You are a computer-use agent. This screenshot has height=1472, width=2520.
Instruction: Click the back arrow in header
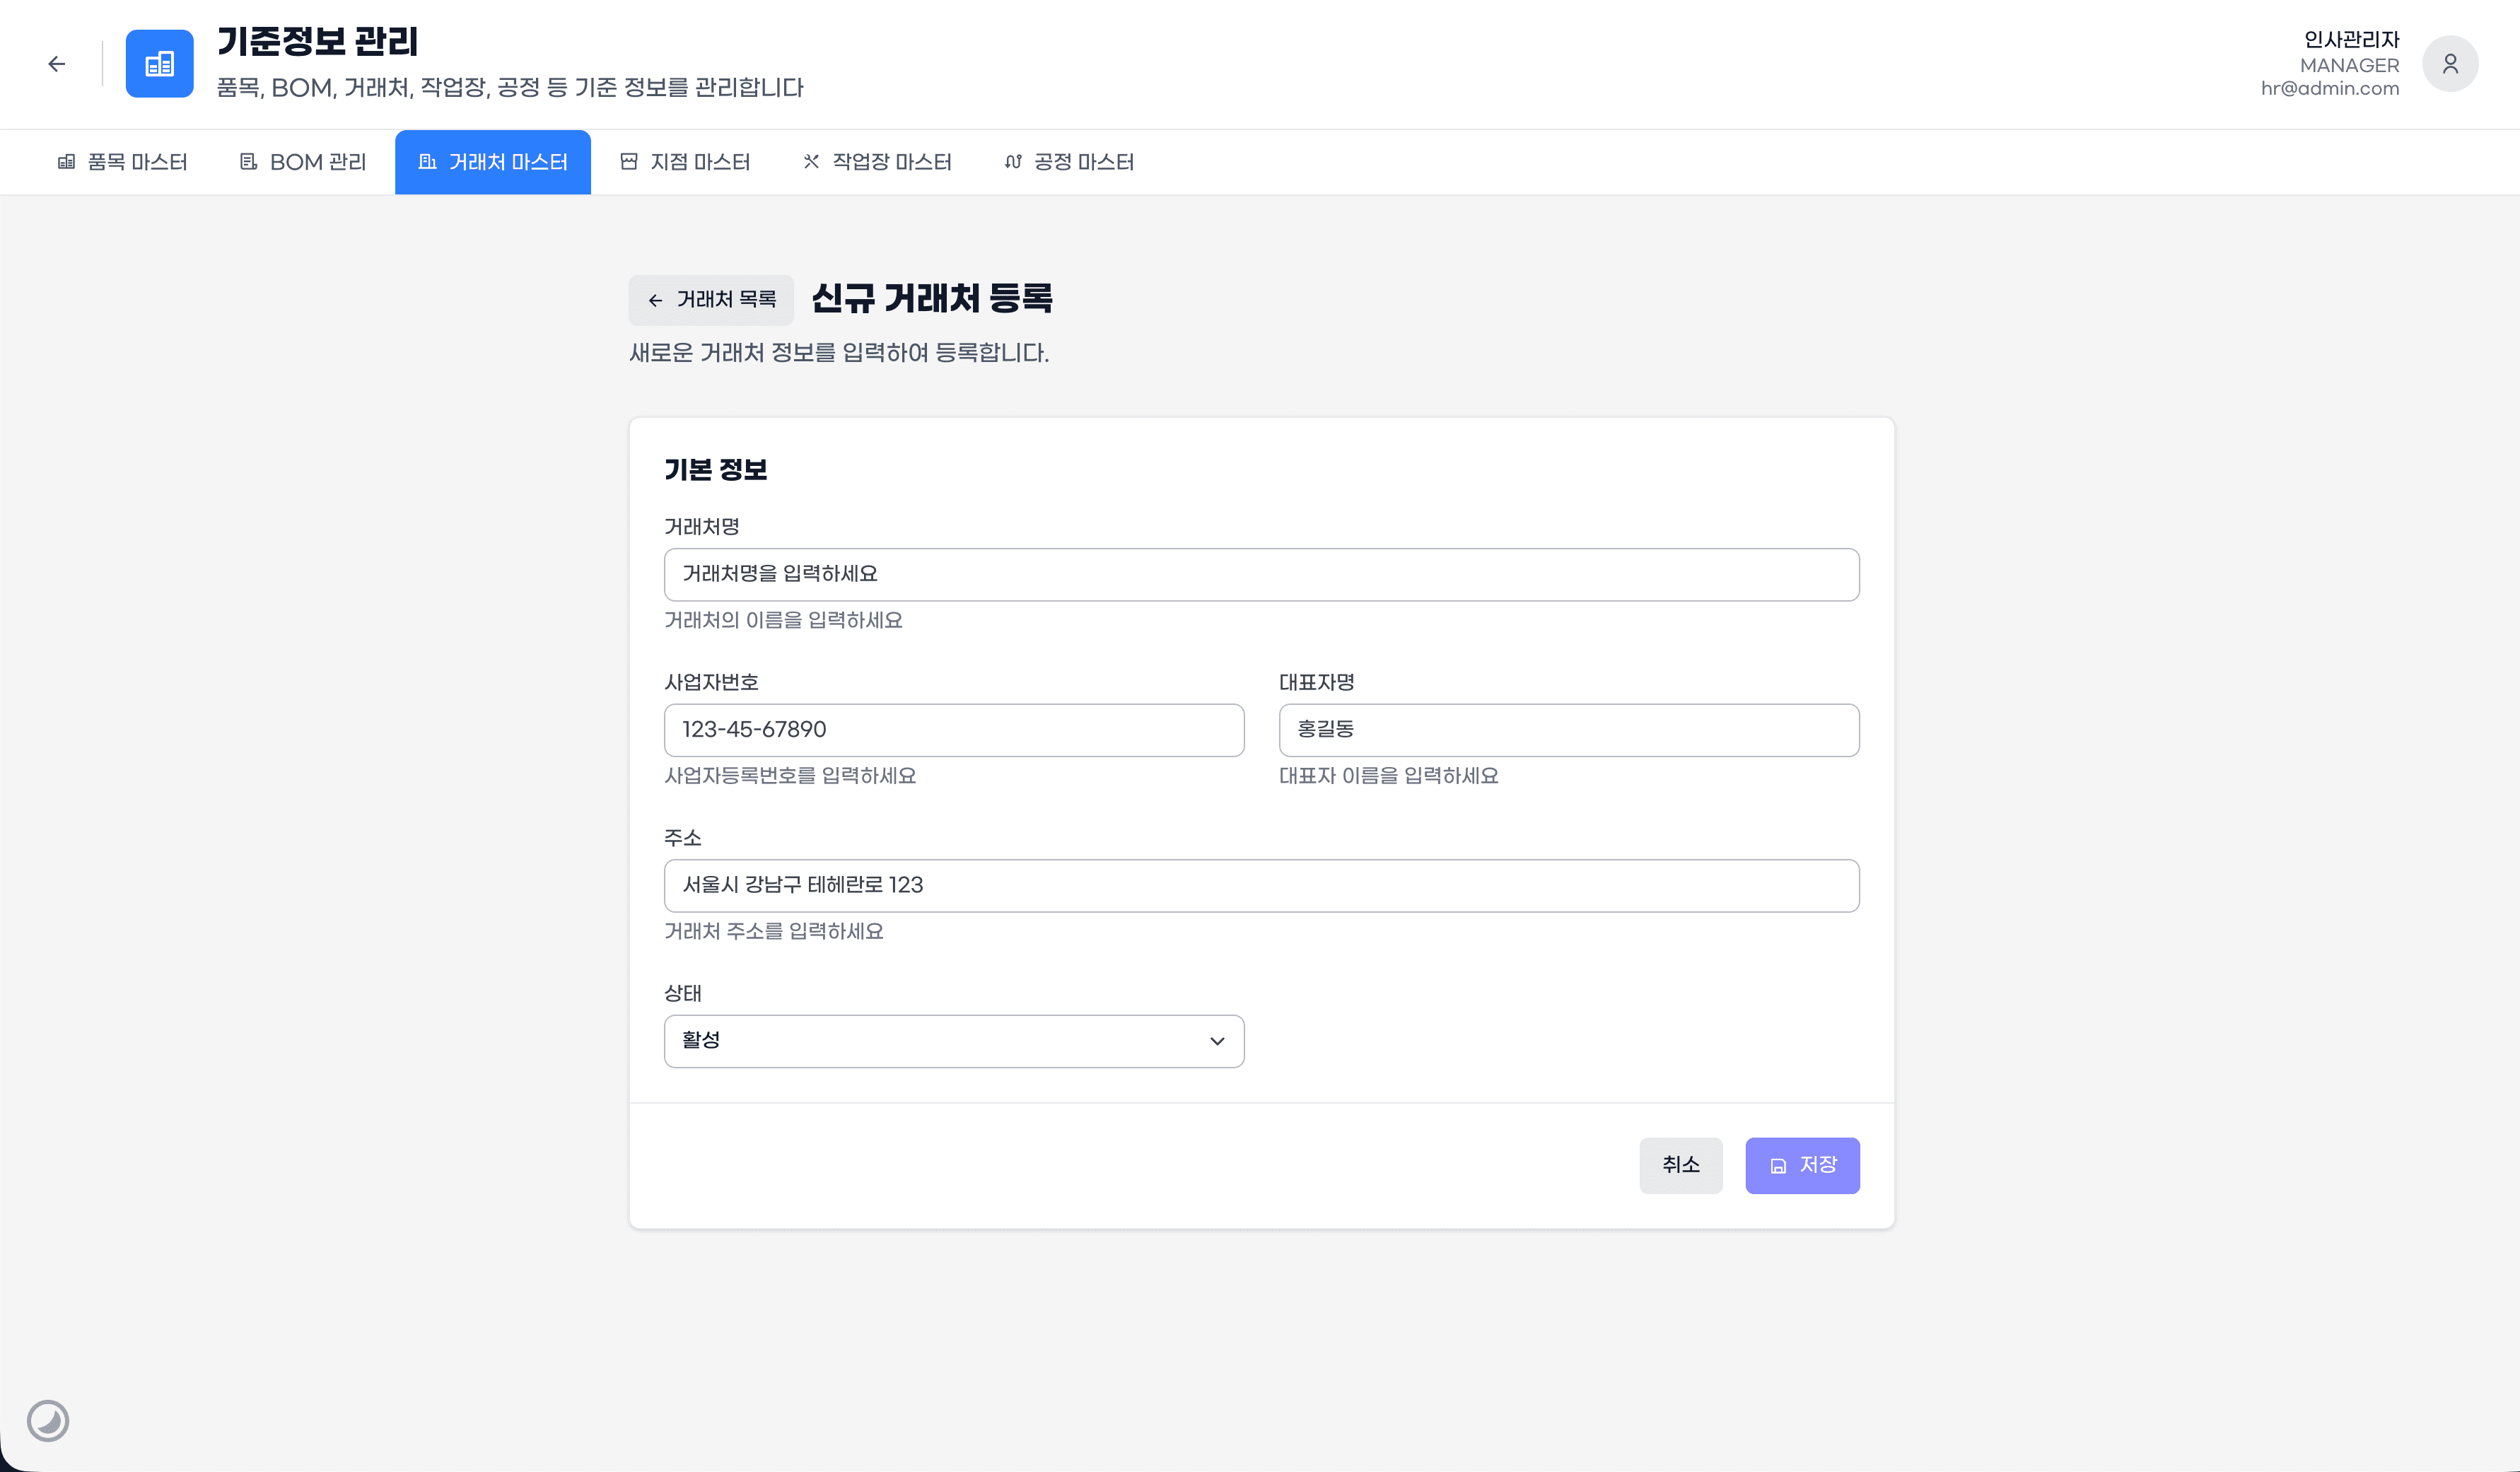(x=57, y=64)
